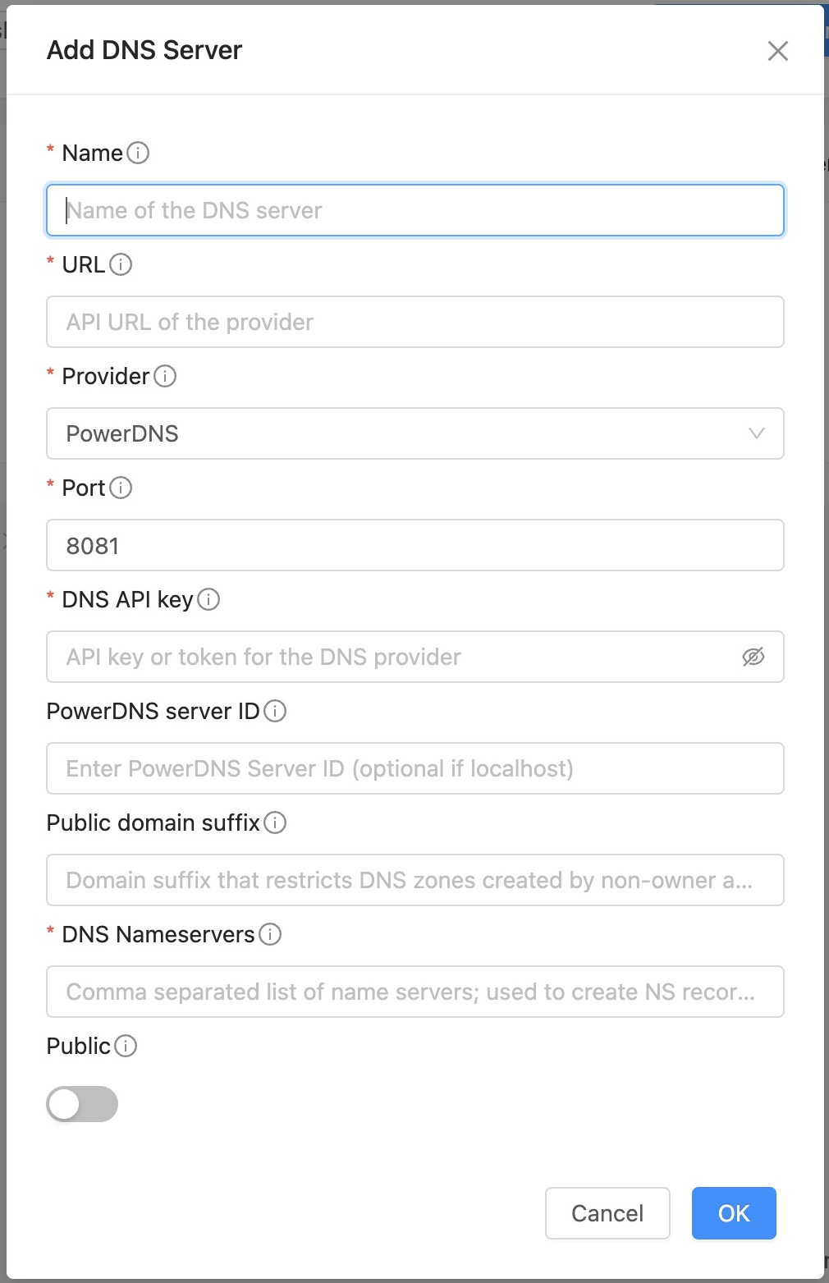Click the Public domain suffix info icon
This screenshot has height=1283, width=829.
pyautogui.click(x=275, y=822)
